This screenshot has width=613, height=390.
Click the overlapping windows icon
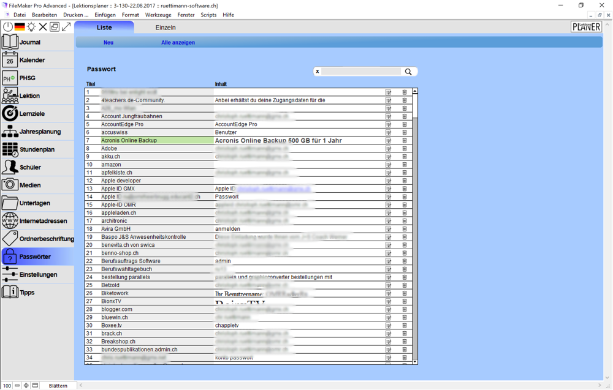[55, 27]
